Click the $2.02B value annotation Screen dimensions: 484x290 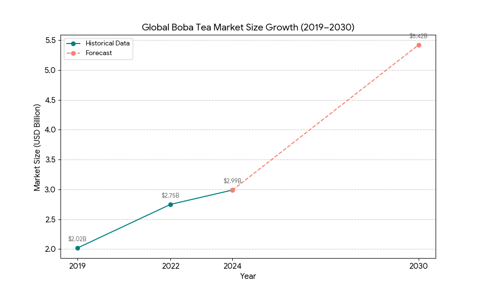point(77,239)
